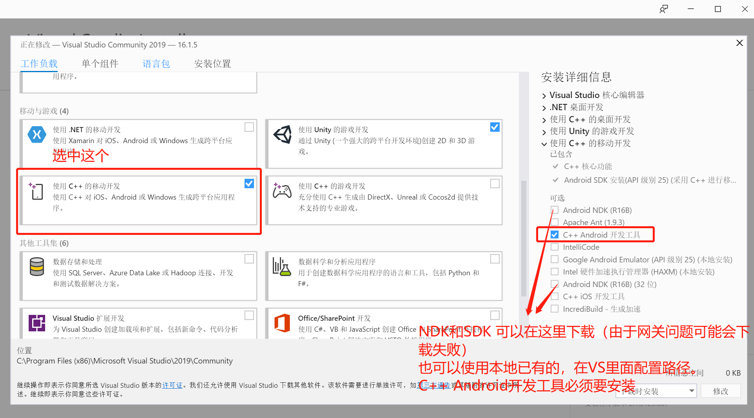Select the .NET 移动开发 Xamarin icon
Viewport: 754px width, 418px height.
click(37, 134)
